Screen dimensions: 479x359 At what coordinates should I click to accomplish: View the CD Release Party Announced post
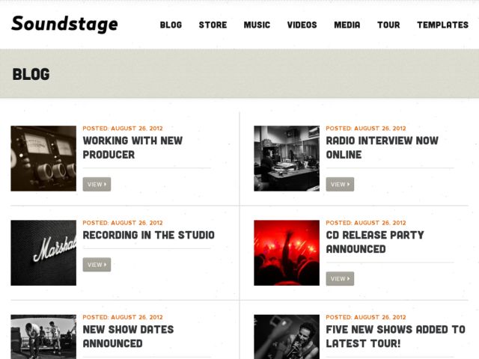pyautogui.click(x=340, y=279)
